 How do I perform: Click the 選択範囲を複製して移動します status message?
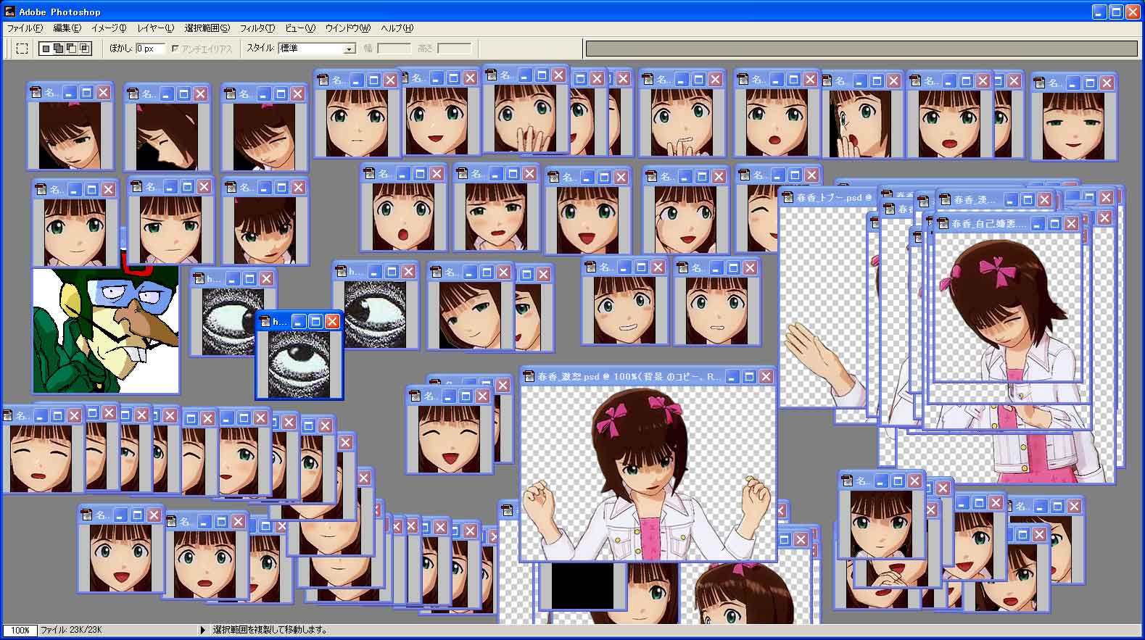click(x=270, y=631)
